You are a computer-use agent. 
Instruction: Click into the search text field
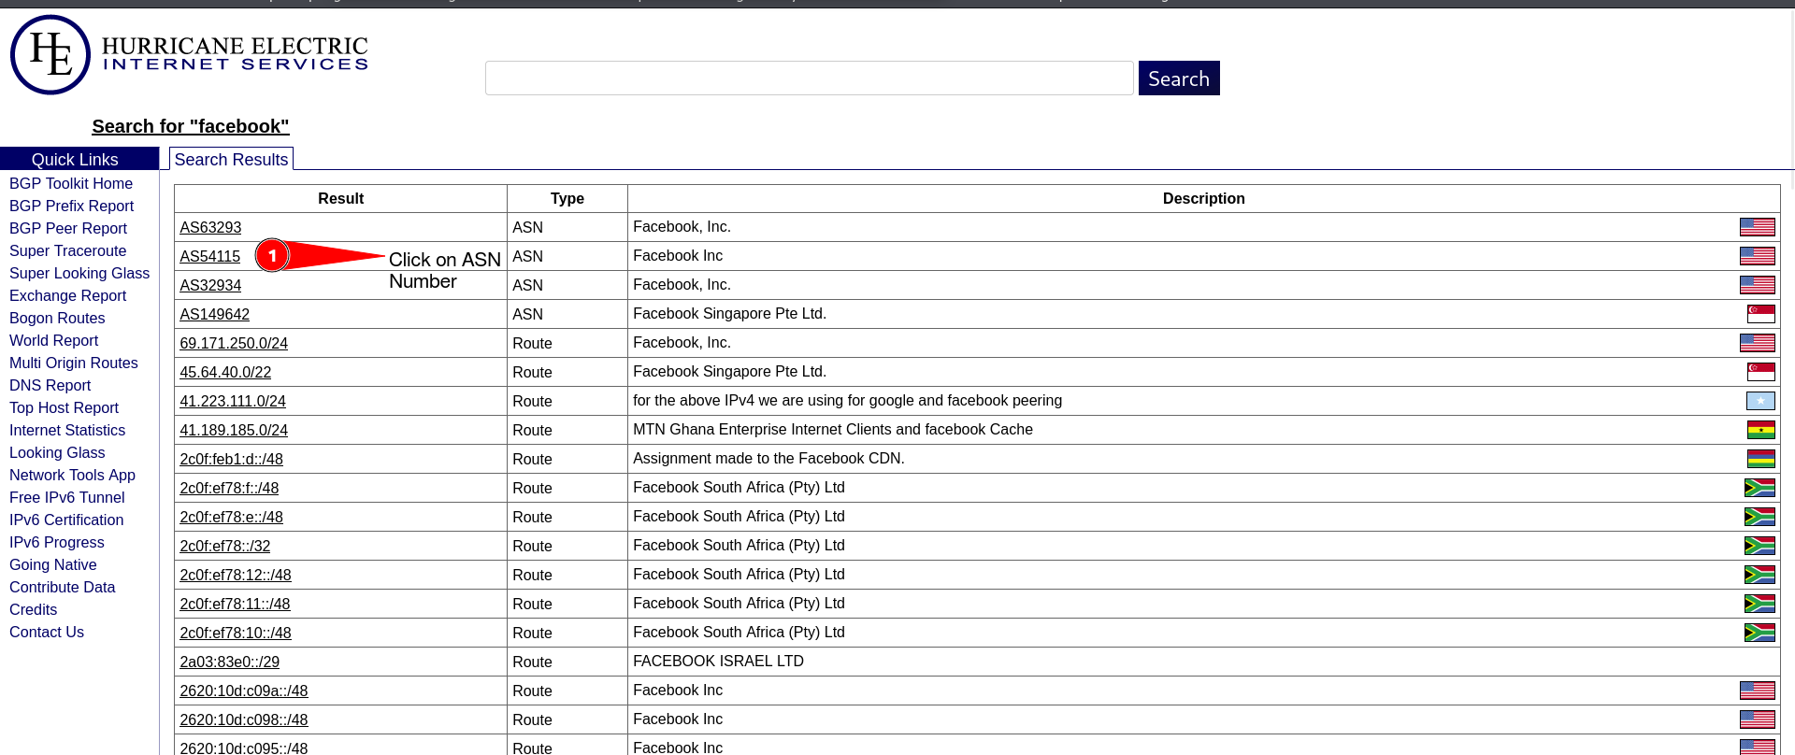point(809,78)
